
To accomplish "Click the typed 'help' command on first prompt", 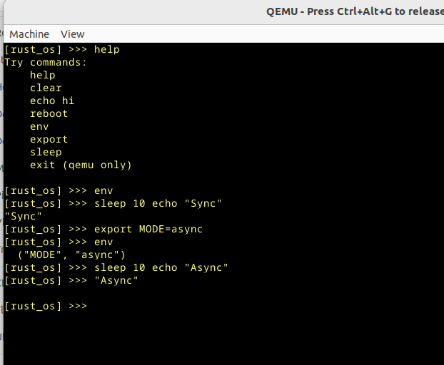I will click(x=107, y=50).
